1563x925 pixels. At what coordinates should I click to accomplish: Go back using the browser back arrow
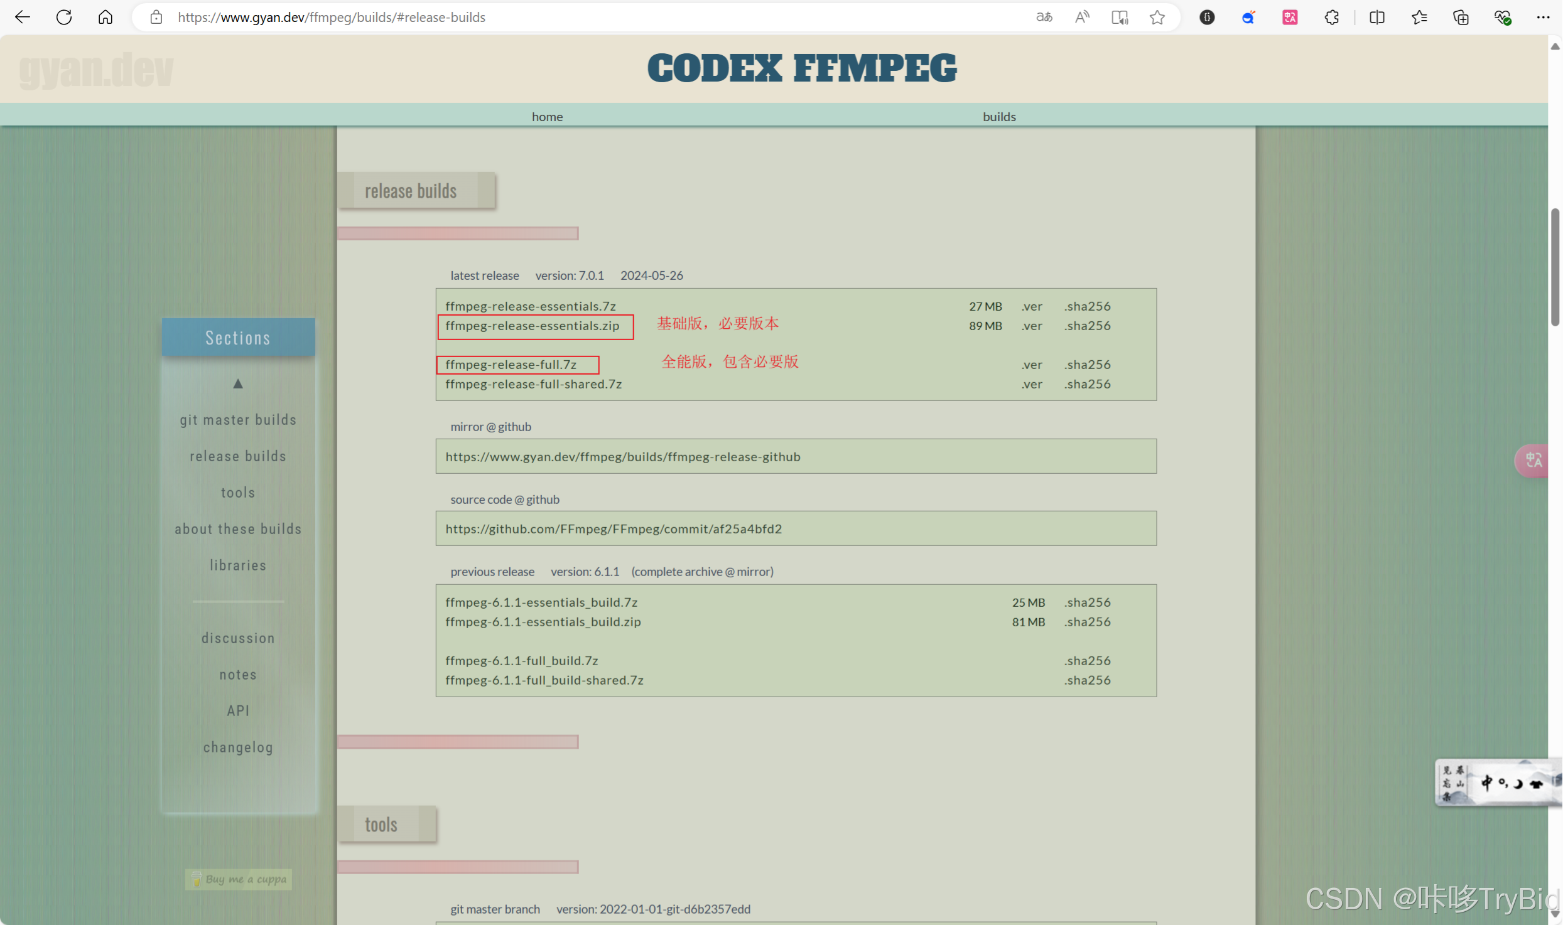click(x=22, y=17)
